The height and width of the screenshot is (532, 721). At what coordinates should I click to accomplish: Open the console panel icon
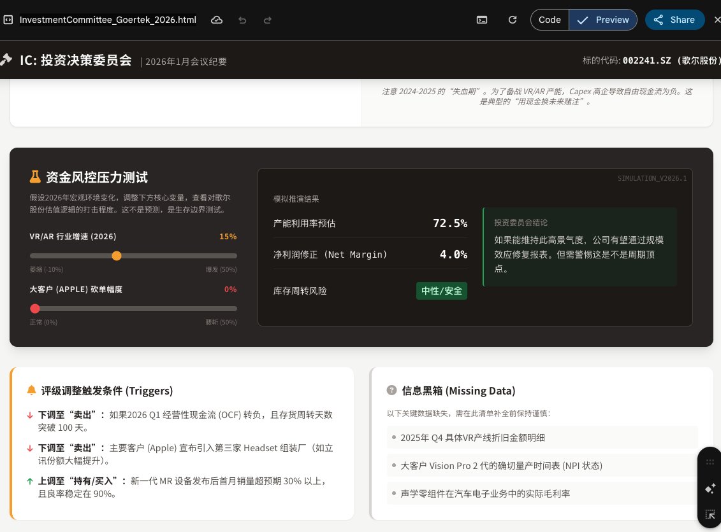pos(483,20)
